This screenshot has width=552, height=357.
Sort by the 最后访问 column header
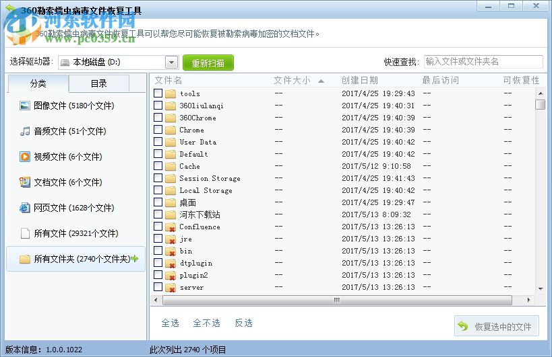tap(440, 81)
